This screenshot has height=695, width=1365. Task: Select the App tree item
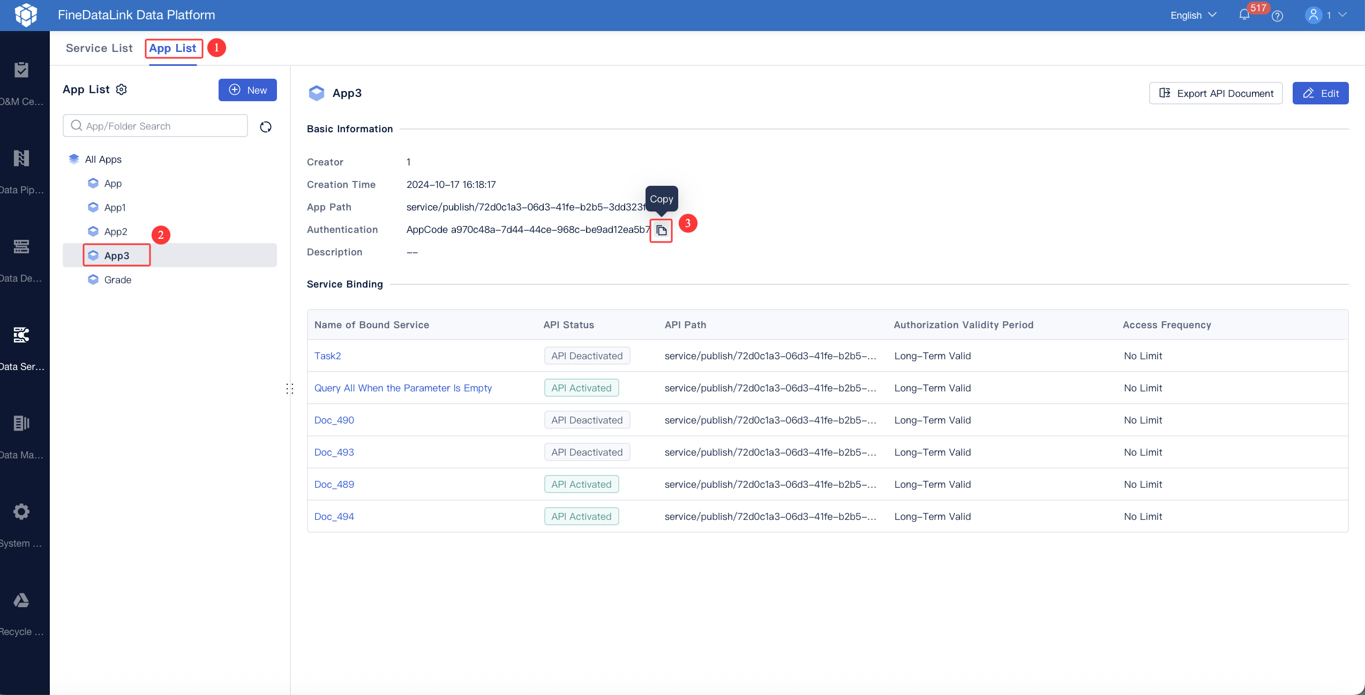tap(170, 183)
